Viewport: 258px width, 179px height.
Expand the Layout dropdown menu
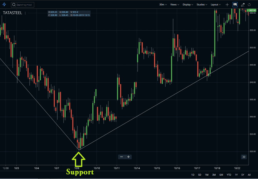[216, 5]
